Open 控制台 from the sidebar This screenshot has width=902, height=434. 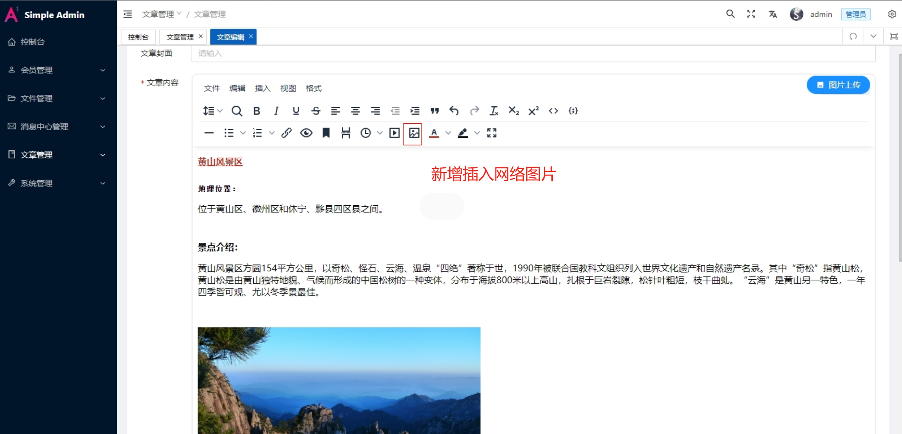58,42
